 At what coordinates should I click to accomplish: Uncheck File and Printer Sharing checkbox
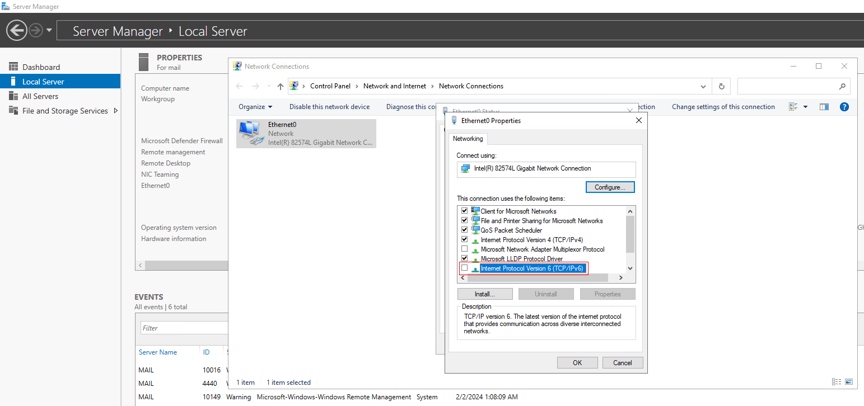[464, 220]
